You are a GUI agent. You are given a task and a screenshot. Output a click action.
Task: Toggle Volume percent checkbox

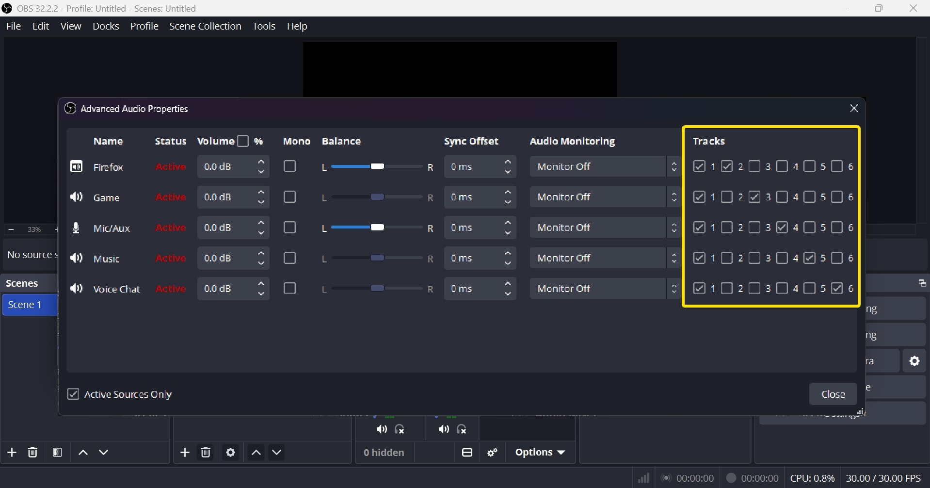[243, 141]
